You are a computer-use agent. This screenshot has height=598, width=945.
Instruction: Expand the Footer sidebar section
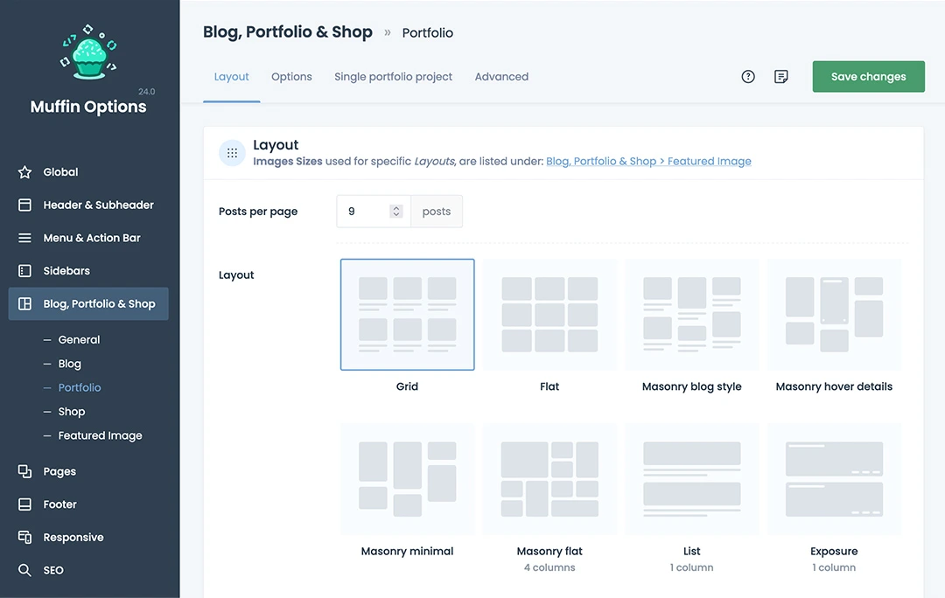[59, 504]
